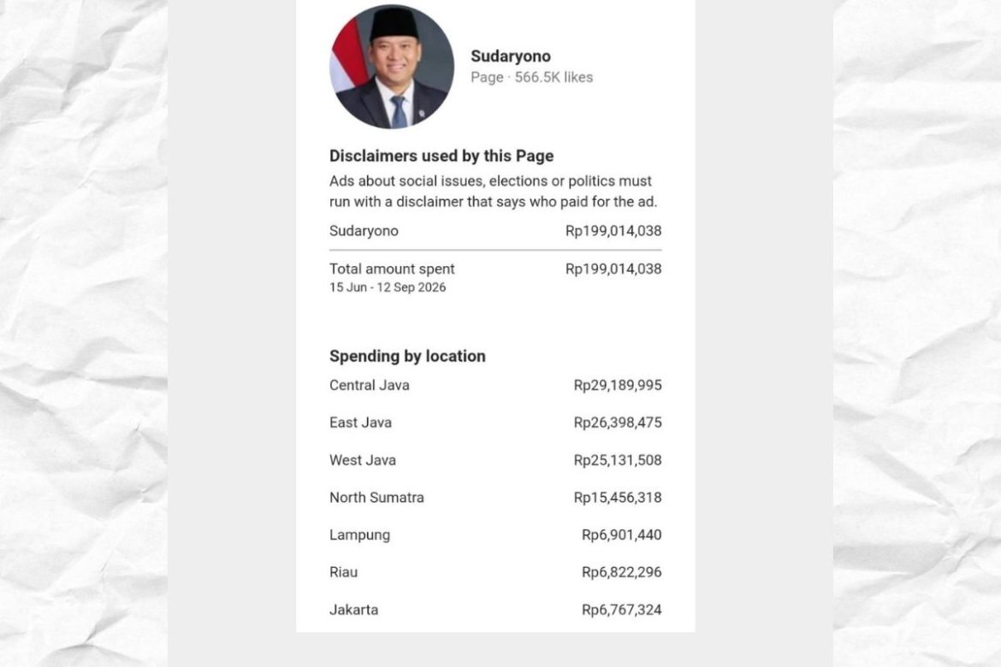This screenshot has height=667, width=1001.
Task: Select the Central Java location row
Action: (x=495, y=386)
